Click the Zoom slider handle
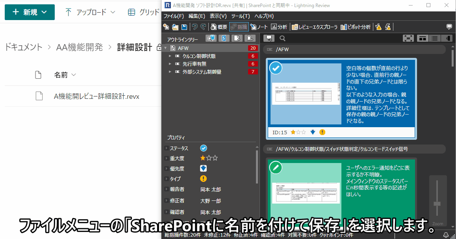Screen dimensions: 456x239 [x=437, y=204]
